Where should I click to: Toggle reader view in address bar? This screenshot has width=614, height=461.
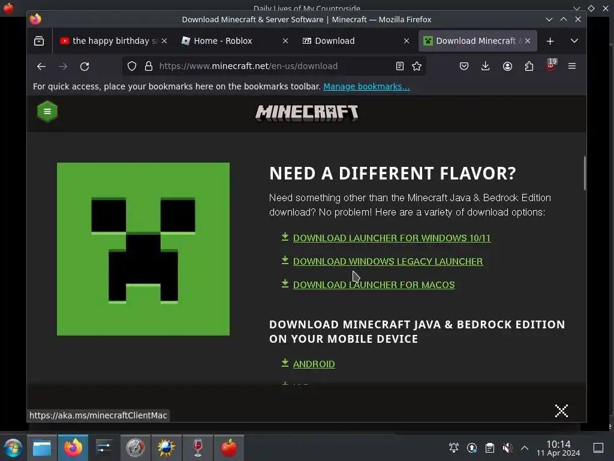coord(399,66)
